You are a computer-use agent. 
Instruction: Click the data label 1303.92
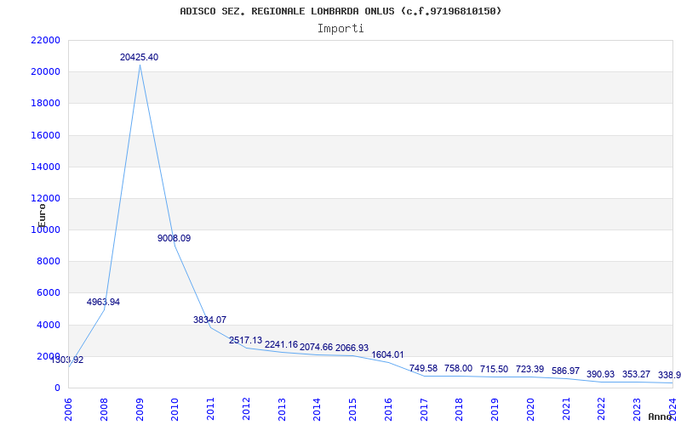(x=67, y=360)
